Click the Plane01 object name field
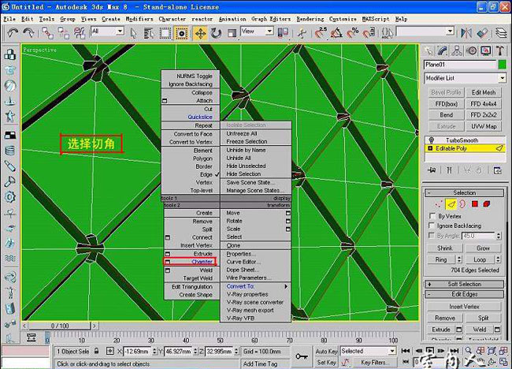Image resolution: width=512 pixels, height=369 pixels. (460, 65)
